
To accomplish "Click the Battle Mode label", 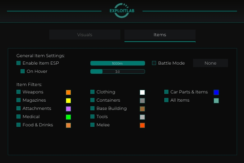I will (x=171, y=63).
